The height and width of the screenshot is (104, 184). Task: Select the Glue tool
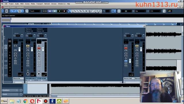pyautogui.click(x=78, y=11)
